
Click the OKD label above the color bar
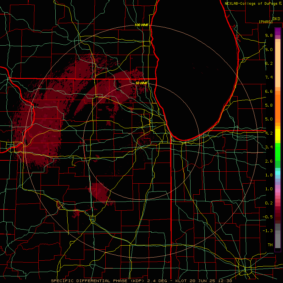[x=276, y=19]
